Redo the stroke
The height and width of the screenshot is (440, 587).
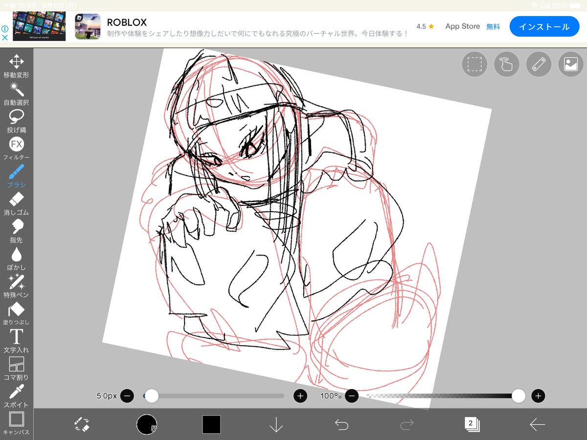click(406, 424)
